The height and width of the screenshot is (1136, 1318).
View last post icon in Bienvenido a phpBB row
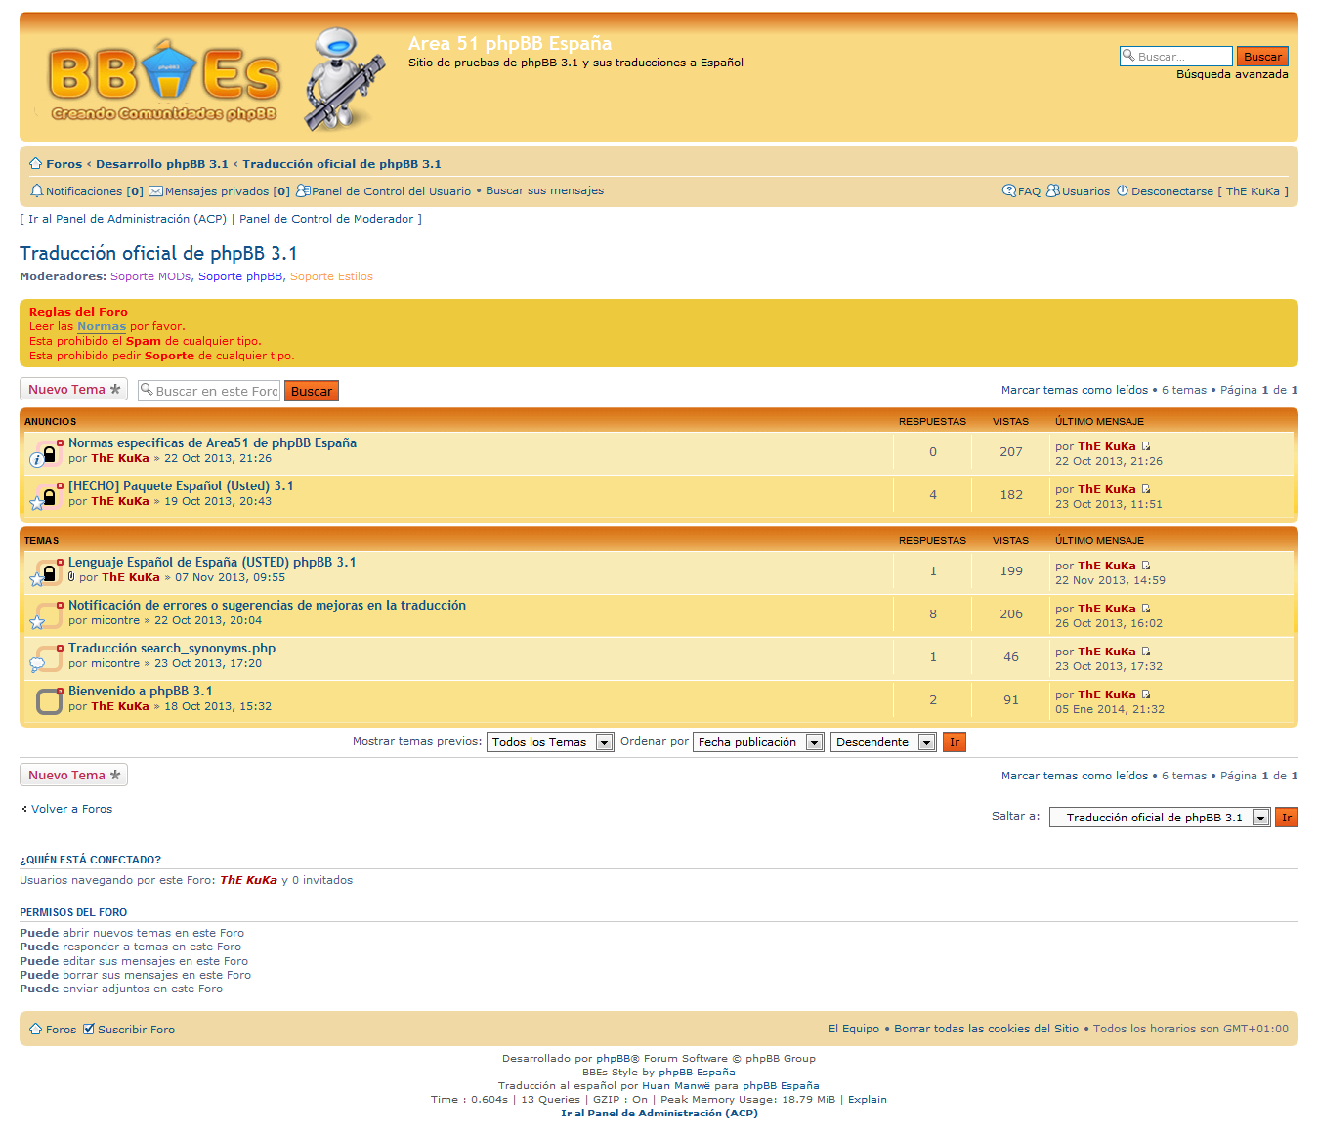[1146, 694]
